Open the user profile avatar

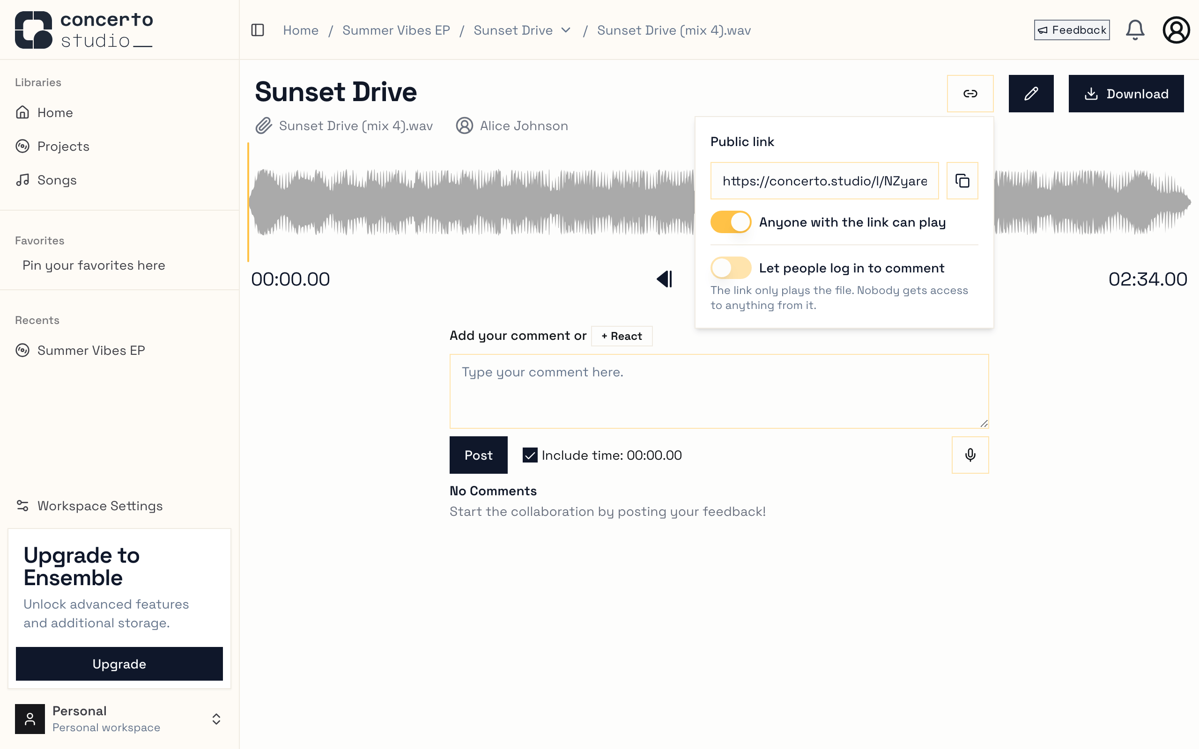coord(1176,30)
